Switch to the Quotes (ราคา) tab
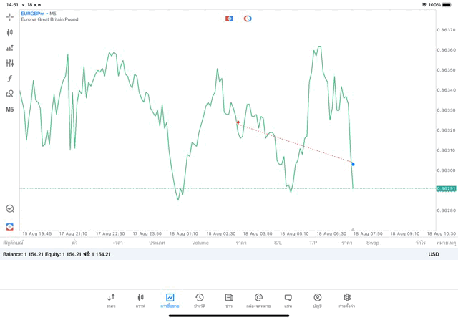This screenshot has height=320, width=458. pyautogui.click(x=111, y=300)
